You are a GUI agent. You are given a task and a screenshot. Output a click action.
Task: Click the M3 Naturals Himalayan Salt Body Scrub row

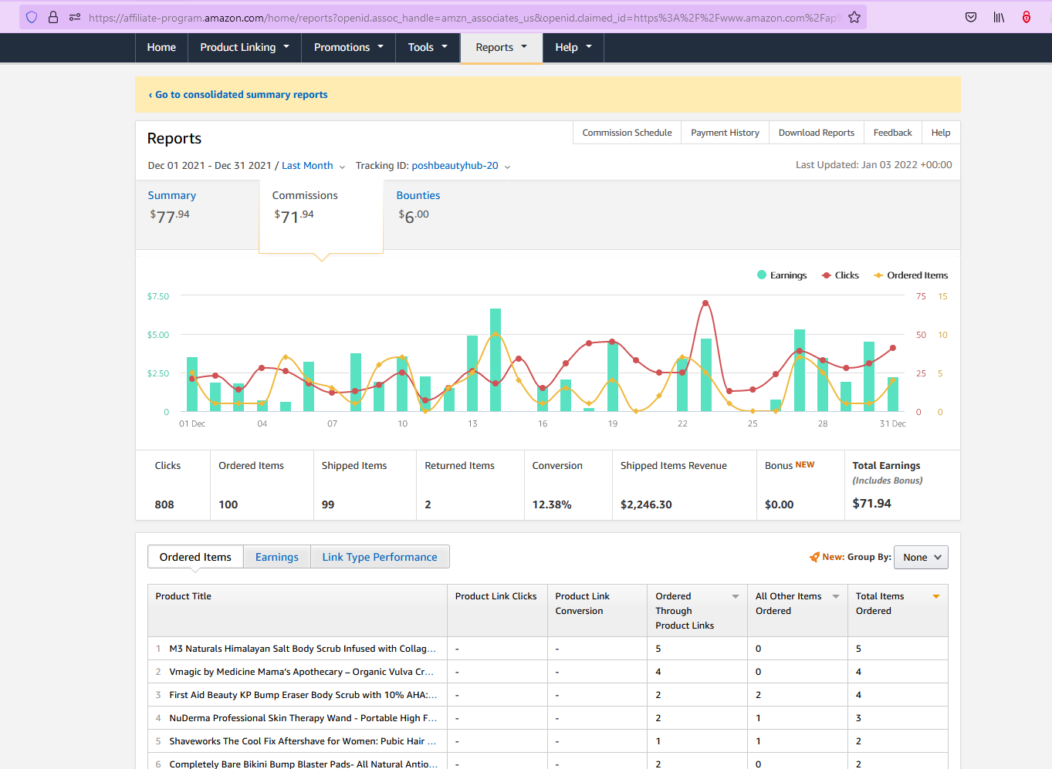tap(548, 649)
